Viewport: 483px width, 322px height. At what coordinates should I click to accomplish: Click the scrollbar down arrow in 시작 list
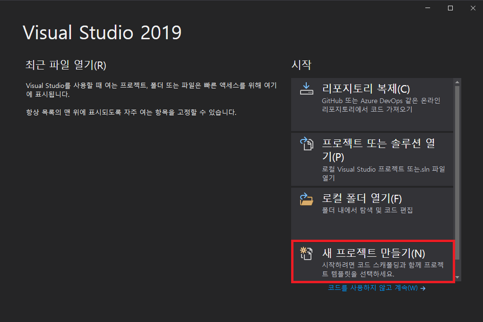coord(457,278)
